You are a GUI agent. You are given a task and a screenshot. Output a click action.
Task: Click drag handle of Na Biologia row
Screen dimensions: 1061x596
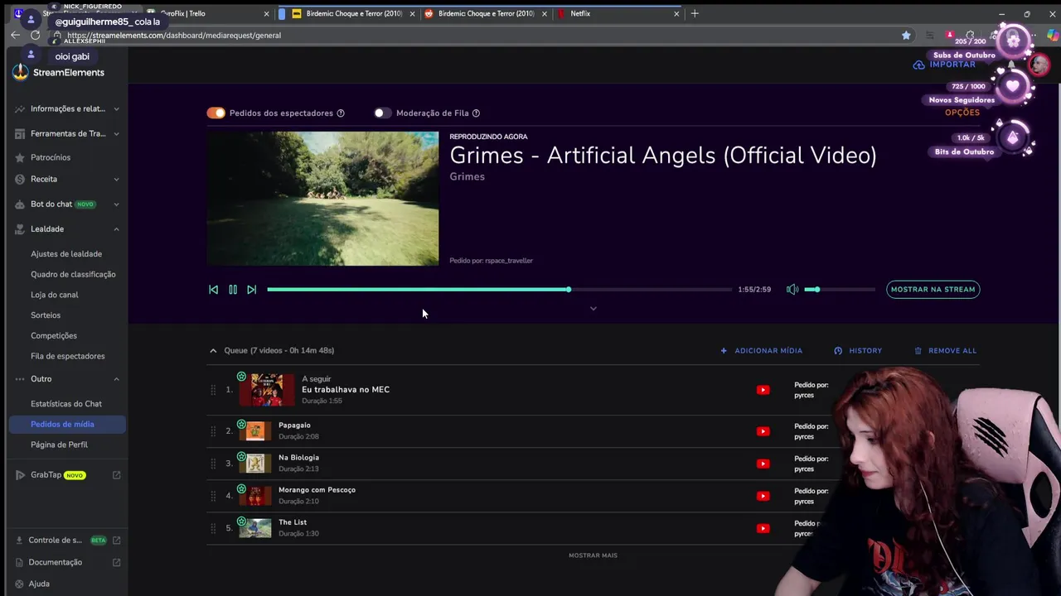[213, 464]
